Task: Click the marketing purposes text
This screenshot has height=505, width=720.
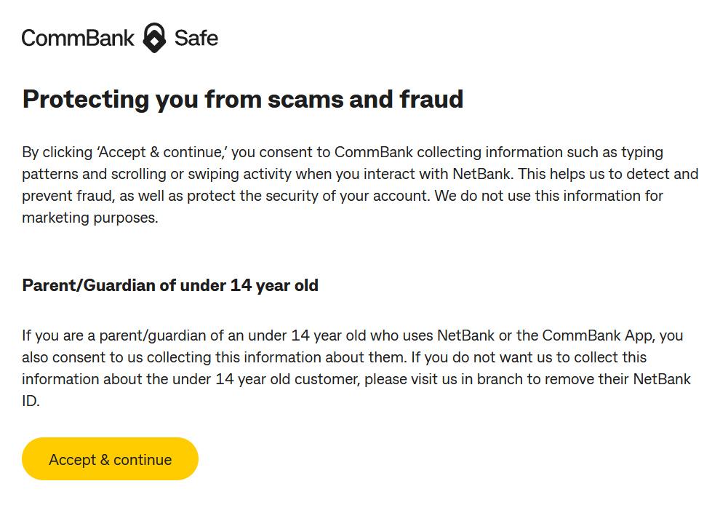Action: point(90,218)
